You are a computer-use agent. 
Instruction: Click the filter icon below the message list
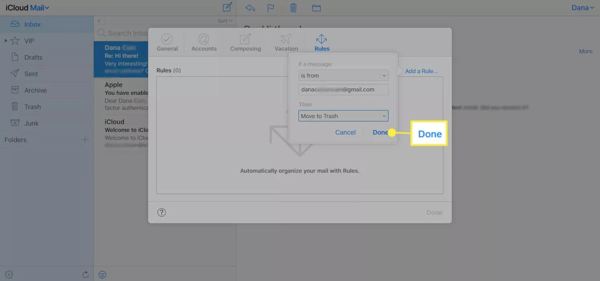coord(102,274)
